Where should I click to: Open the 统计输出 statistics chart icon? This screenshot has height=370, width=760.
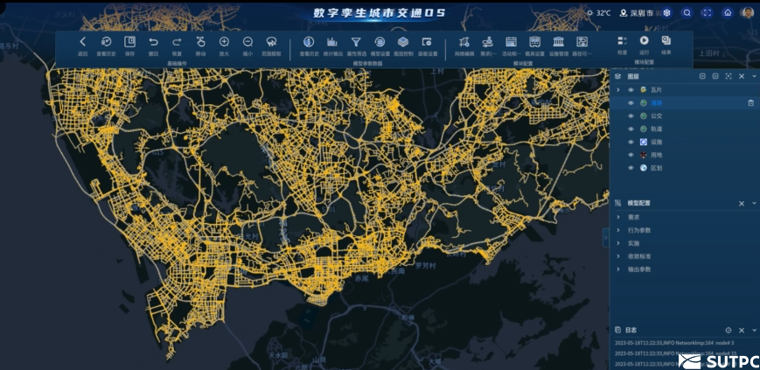pos(332,42)
